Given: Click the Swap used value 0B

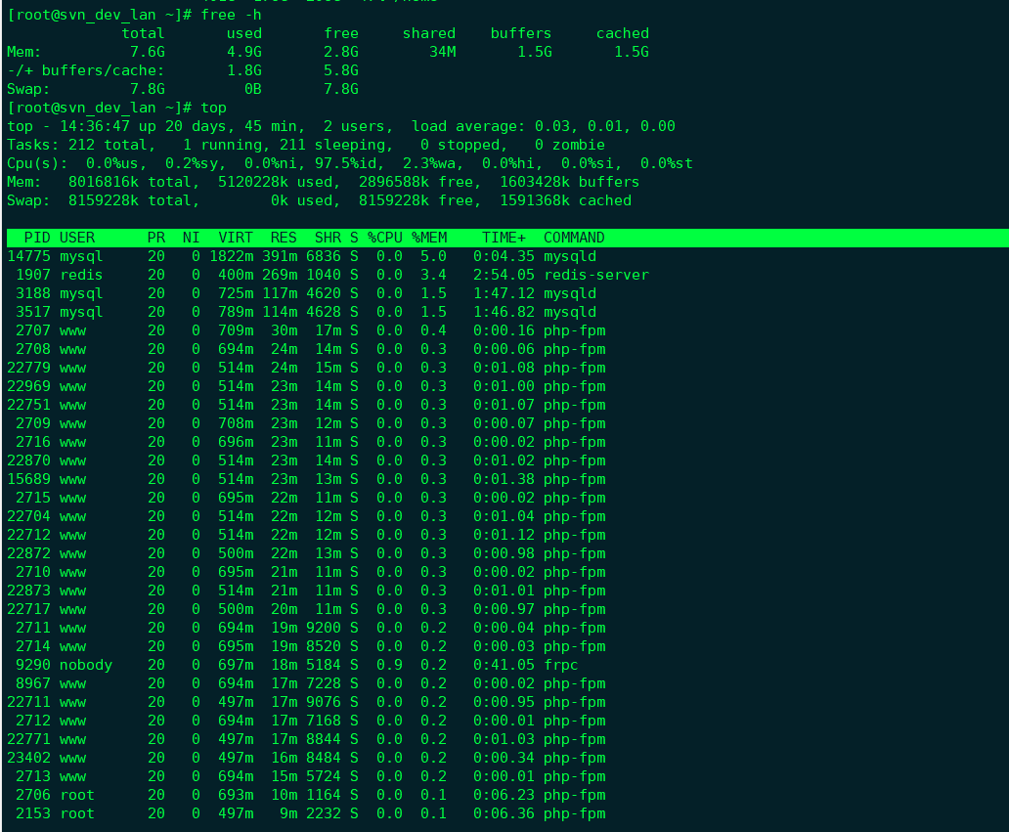Looking at the screenshot, I should [x=253, y=89].
